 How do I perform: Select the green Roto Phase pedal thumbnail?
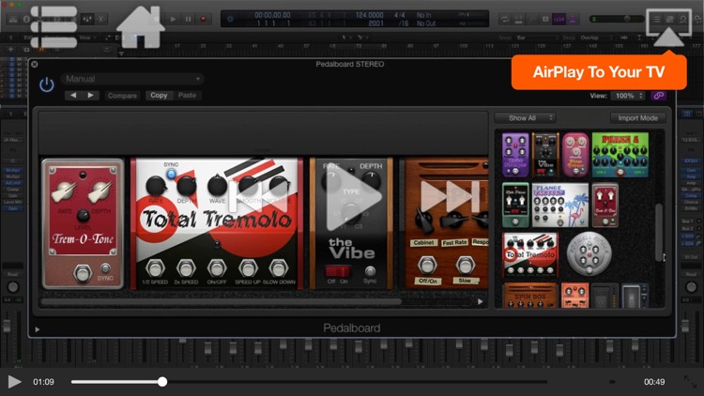515,206
